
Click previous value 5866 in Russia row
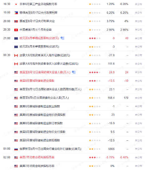click(x=111, y=149)
